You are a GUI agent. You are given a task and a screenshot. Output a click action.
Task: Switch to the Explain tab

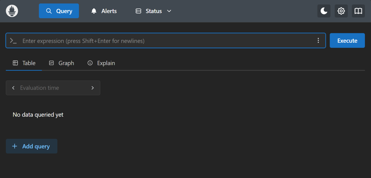click(x=101, y=63)
